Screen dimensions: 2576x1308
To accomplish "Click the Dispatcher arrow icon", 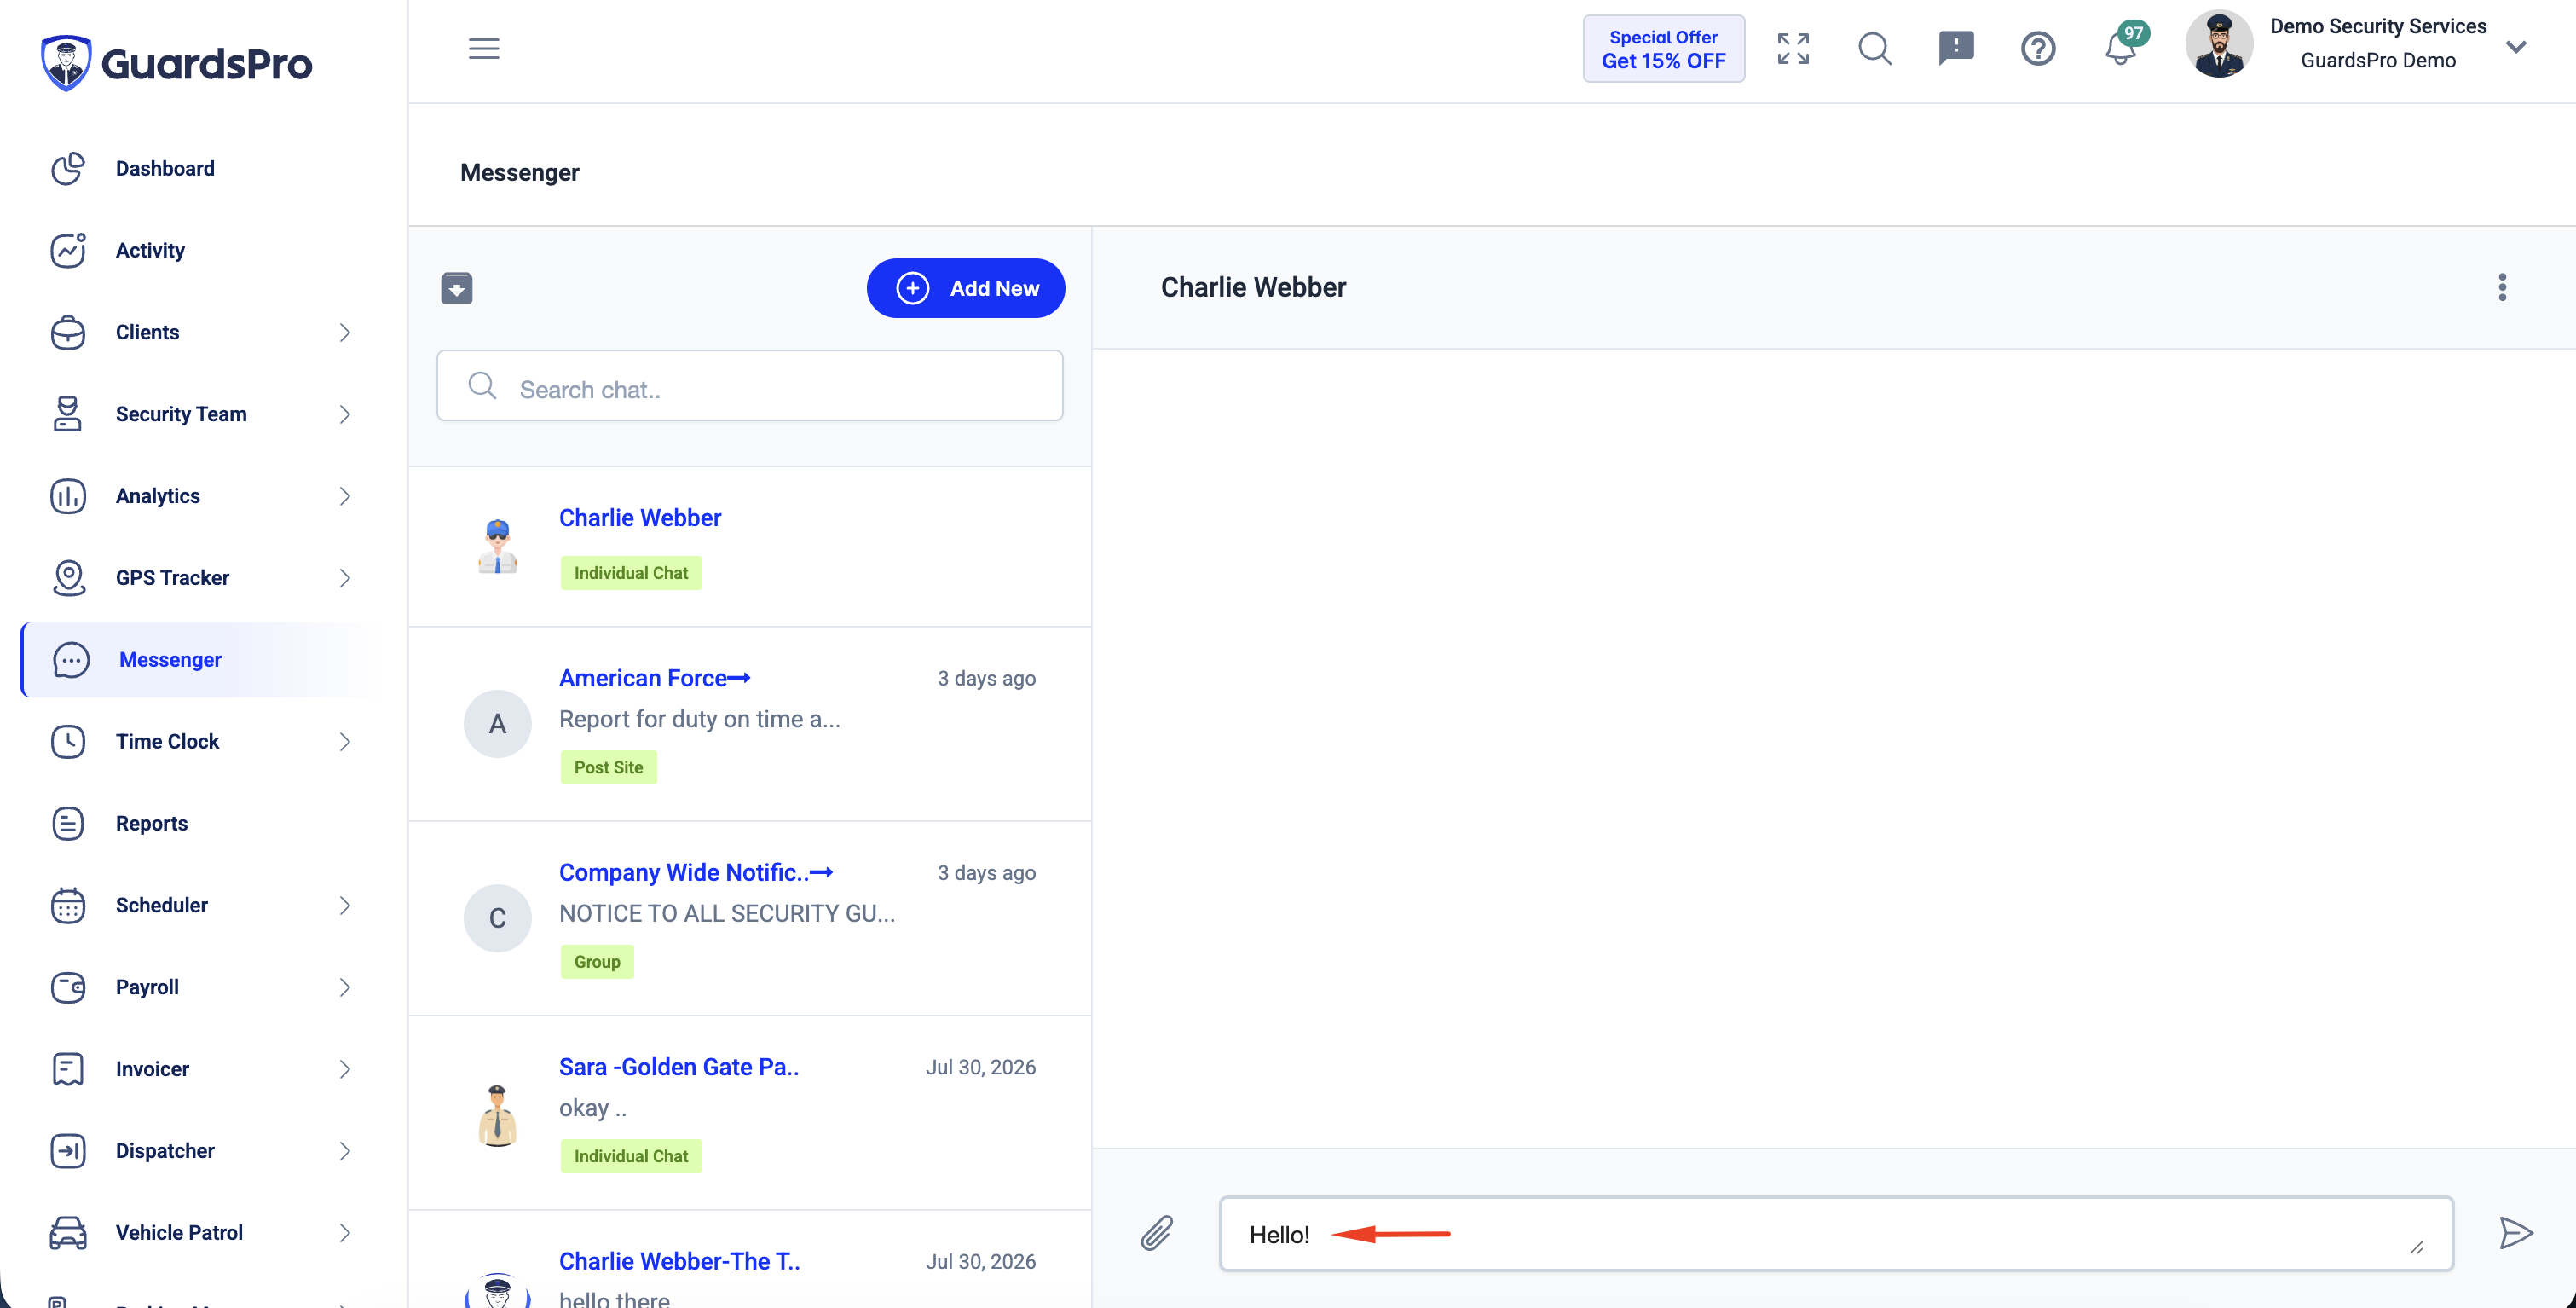I will [68, 1152].
